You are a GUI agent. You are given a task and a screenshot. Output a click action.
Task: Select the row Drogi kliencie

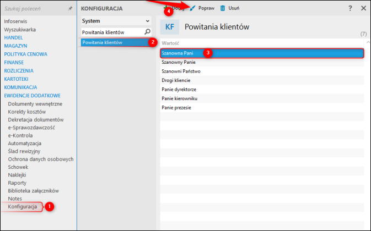[262, 80]
